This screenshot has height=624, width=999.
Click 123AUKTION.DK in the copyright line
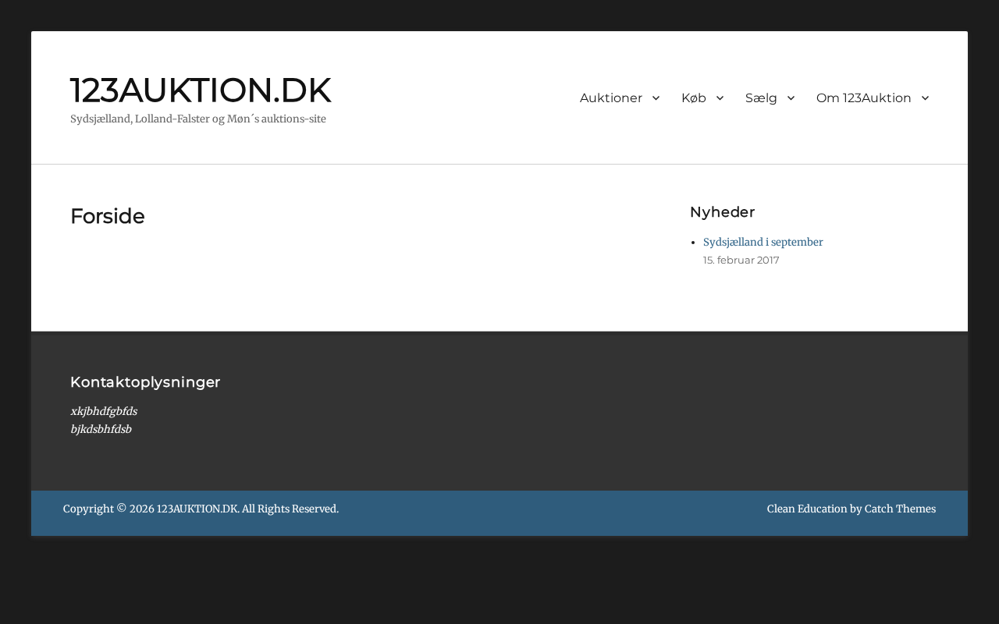197,509
